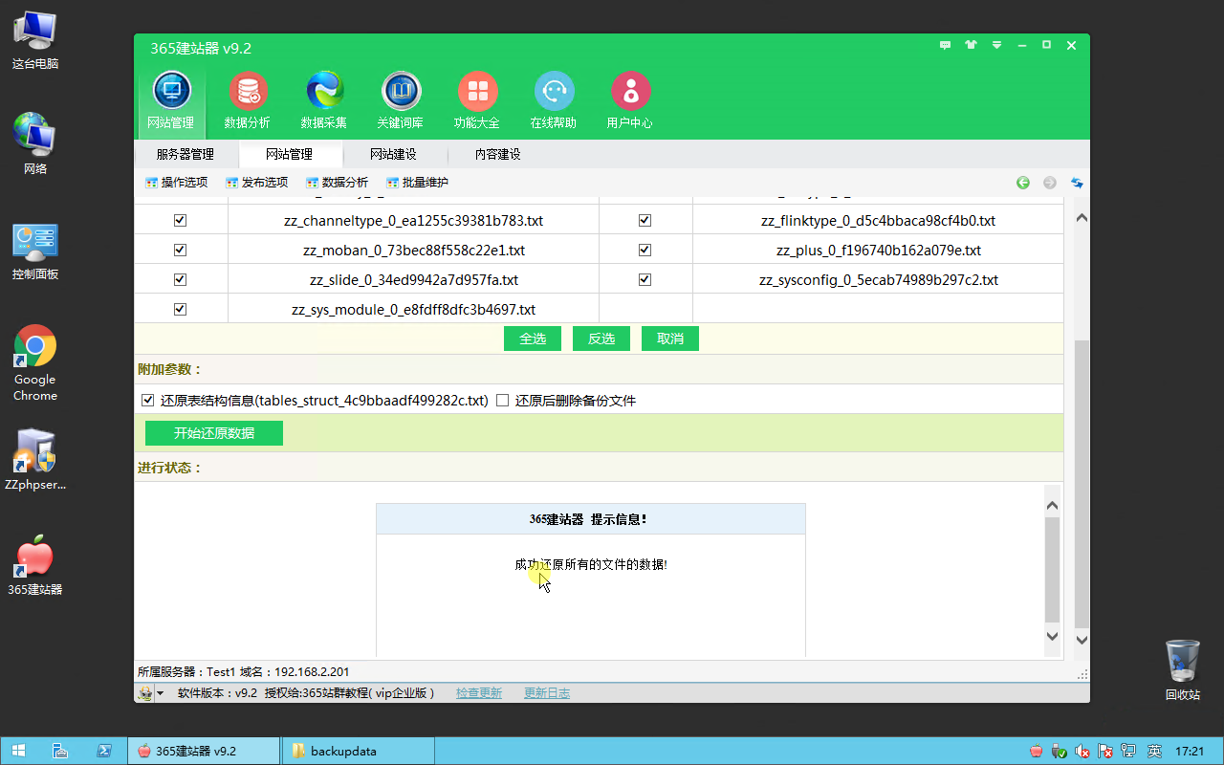Viewport: 1224px width, 765px height.
Task: Open the ZZphpserver desktop shortcut
Action: [x=34, y=460]
